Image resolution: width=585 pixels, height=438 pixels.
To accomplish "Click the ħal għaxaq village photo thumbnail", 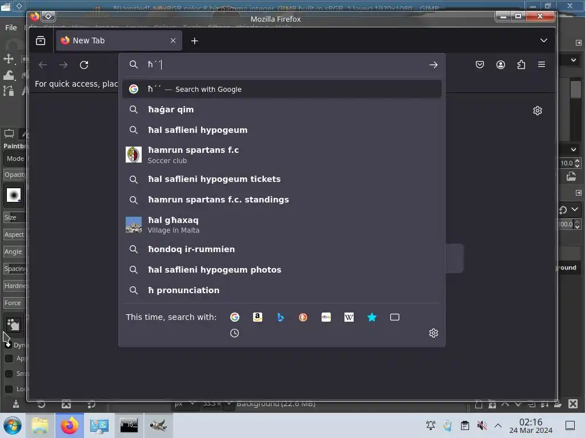I will [134, 225].
